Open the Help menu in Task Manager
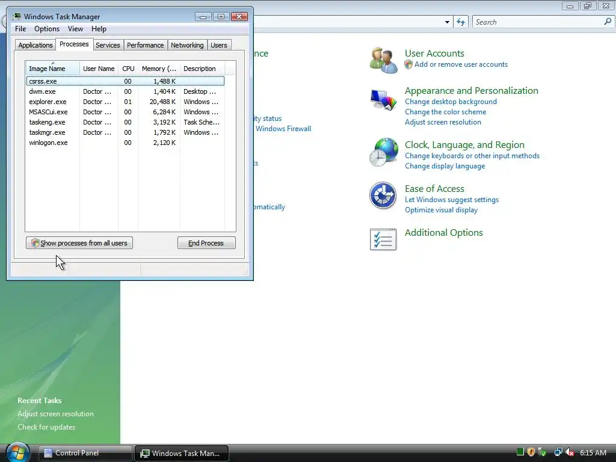The image size is (616, 462). (x=99, y=29)
